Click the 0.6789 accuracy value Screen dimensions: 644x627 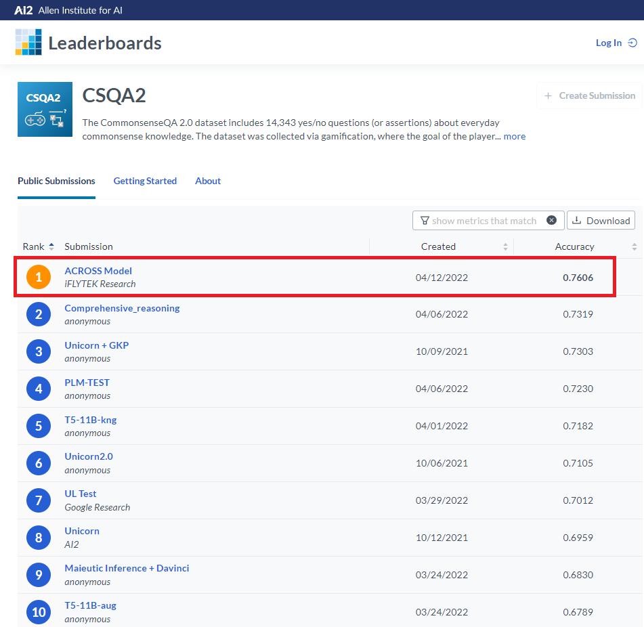[x=578, y=612]
